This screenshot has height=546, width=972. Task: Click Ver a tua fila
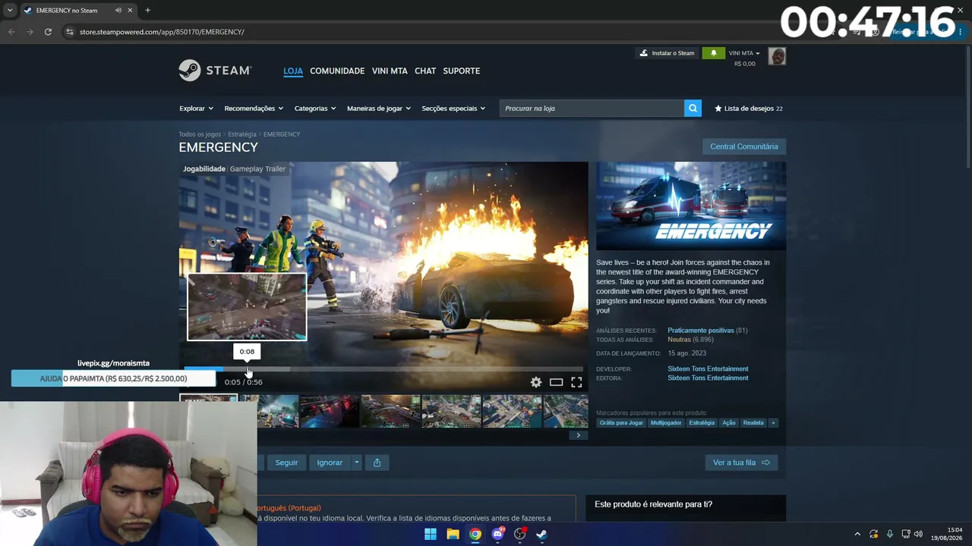741,463
